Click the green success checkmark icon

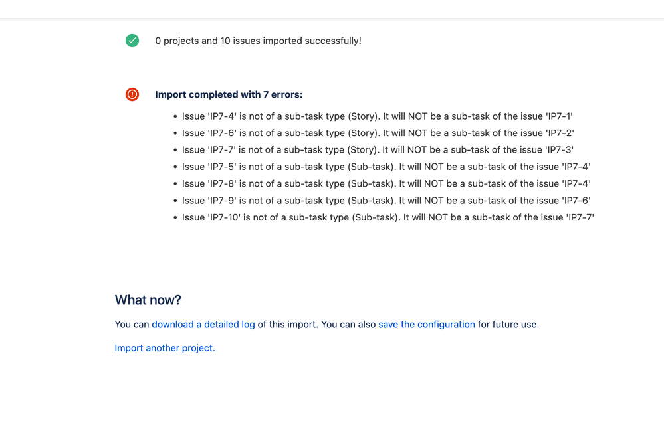coord(132,41)
